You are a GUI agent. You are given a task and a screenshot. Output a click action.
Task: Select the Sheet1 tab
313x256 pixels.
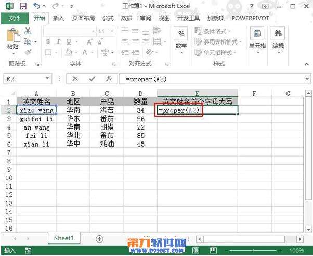64,238
